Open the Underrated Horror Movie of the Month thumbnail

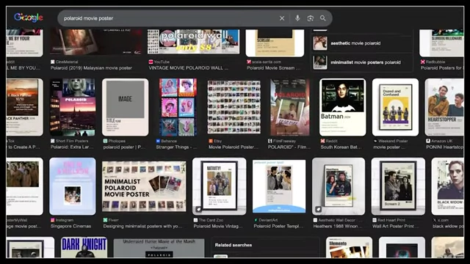(x=159, y=248)
